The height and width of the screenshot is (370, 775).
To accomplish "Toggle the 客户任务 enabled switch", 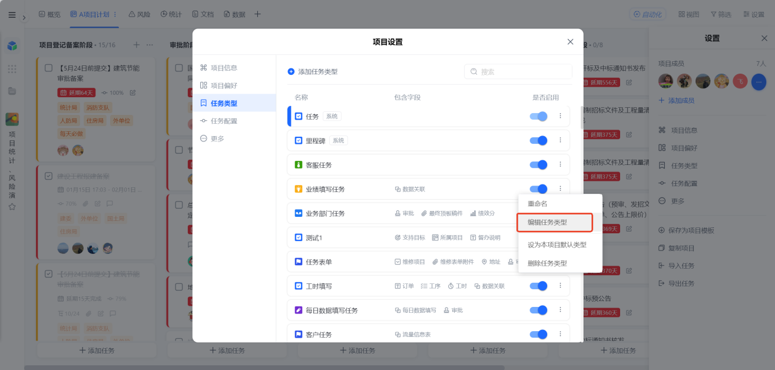I will 539,334.
